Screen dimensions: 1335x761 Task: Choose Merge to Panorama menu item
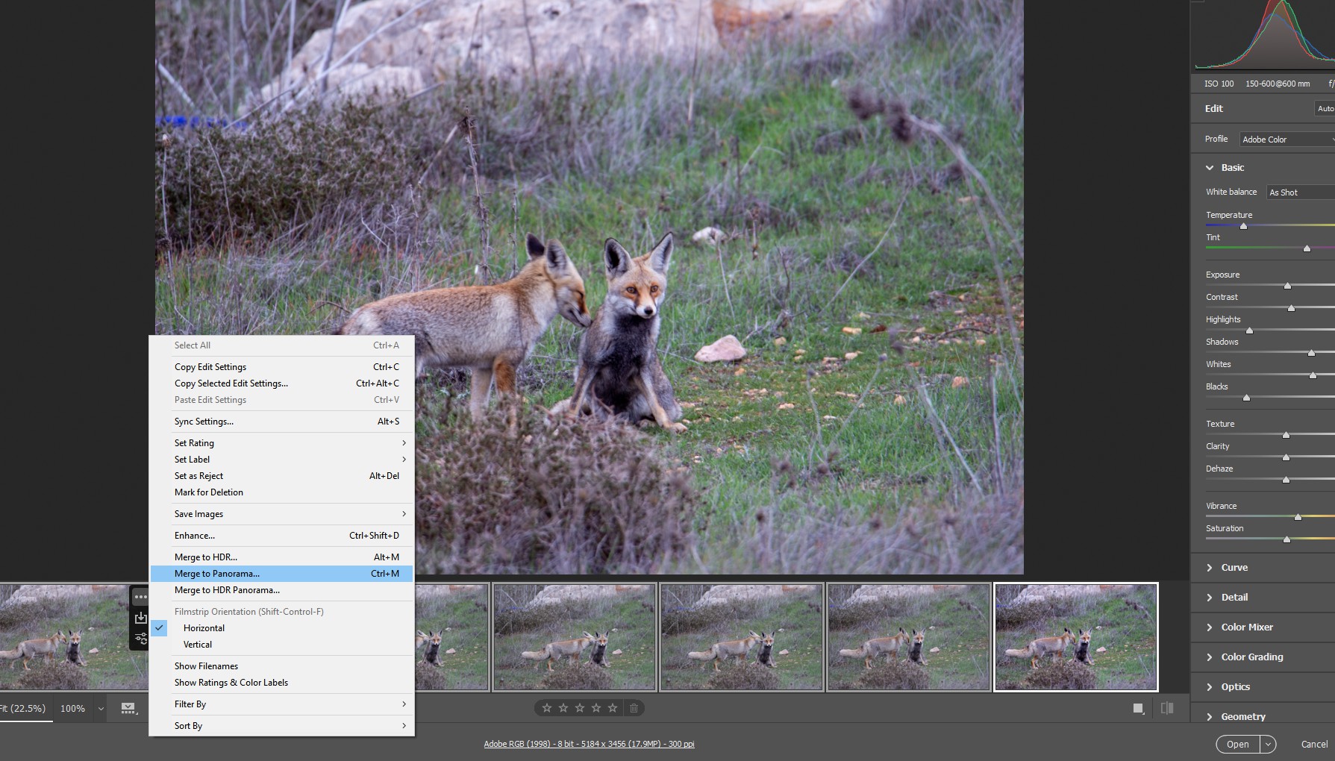281,574
